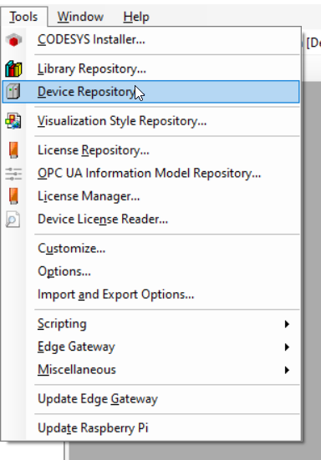Screen dimensions: 321x460
Task: Click the License Manager dongle icon
Action: coord(13,196)
